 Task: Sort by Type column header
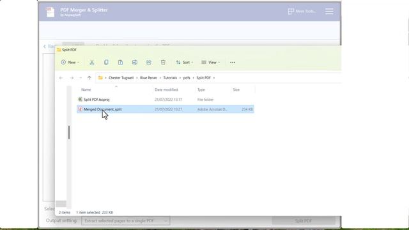tap(201, 89)
